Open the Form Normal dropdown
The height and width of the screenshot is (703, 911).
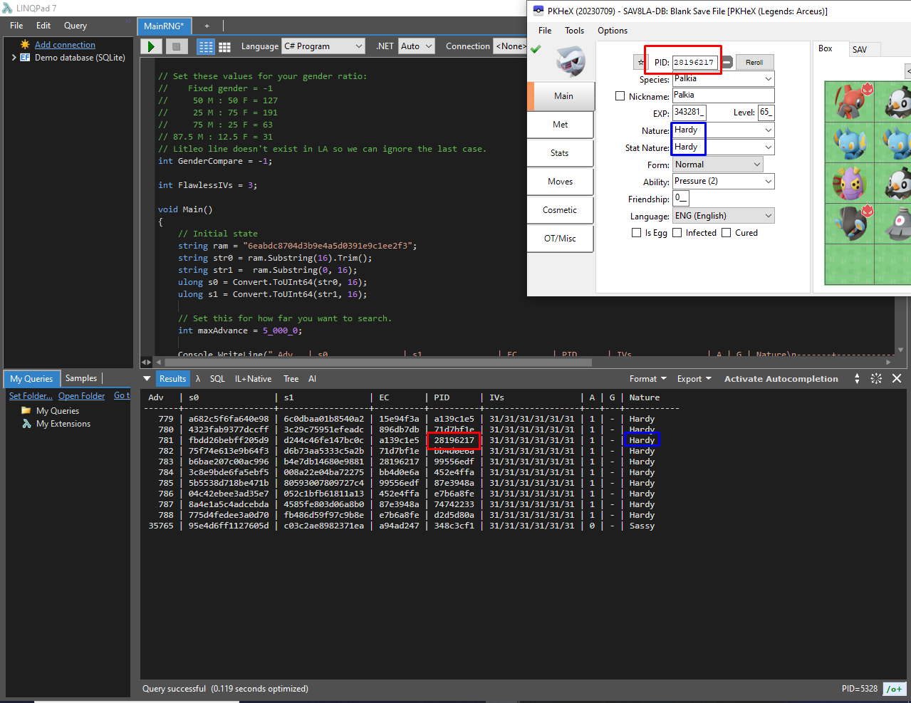pos(717,165)
